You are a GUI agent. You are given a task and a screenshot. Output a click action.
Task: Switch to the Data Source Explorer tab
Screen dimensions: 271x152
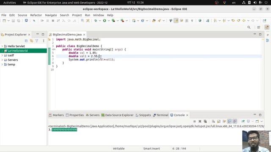pyautogui.click(x=117, y=115)
